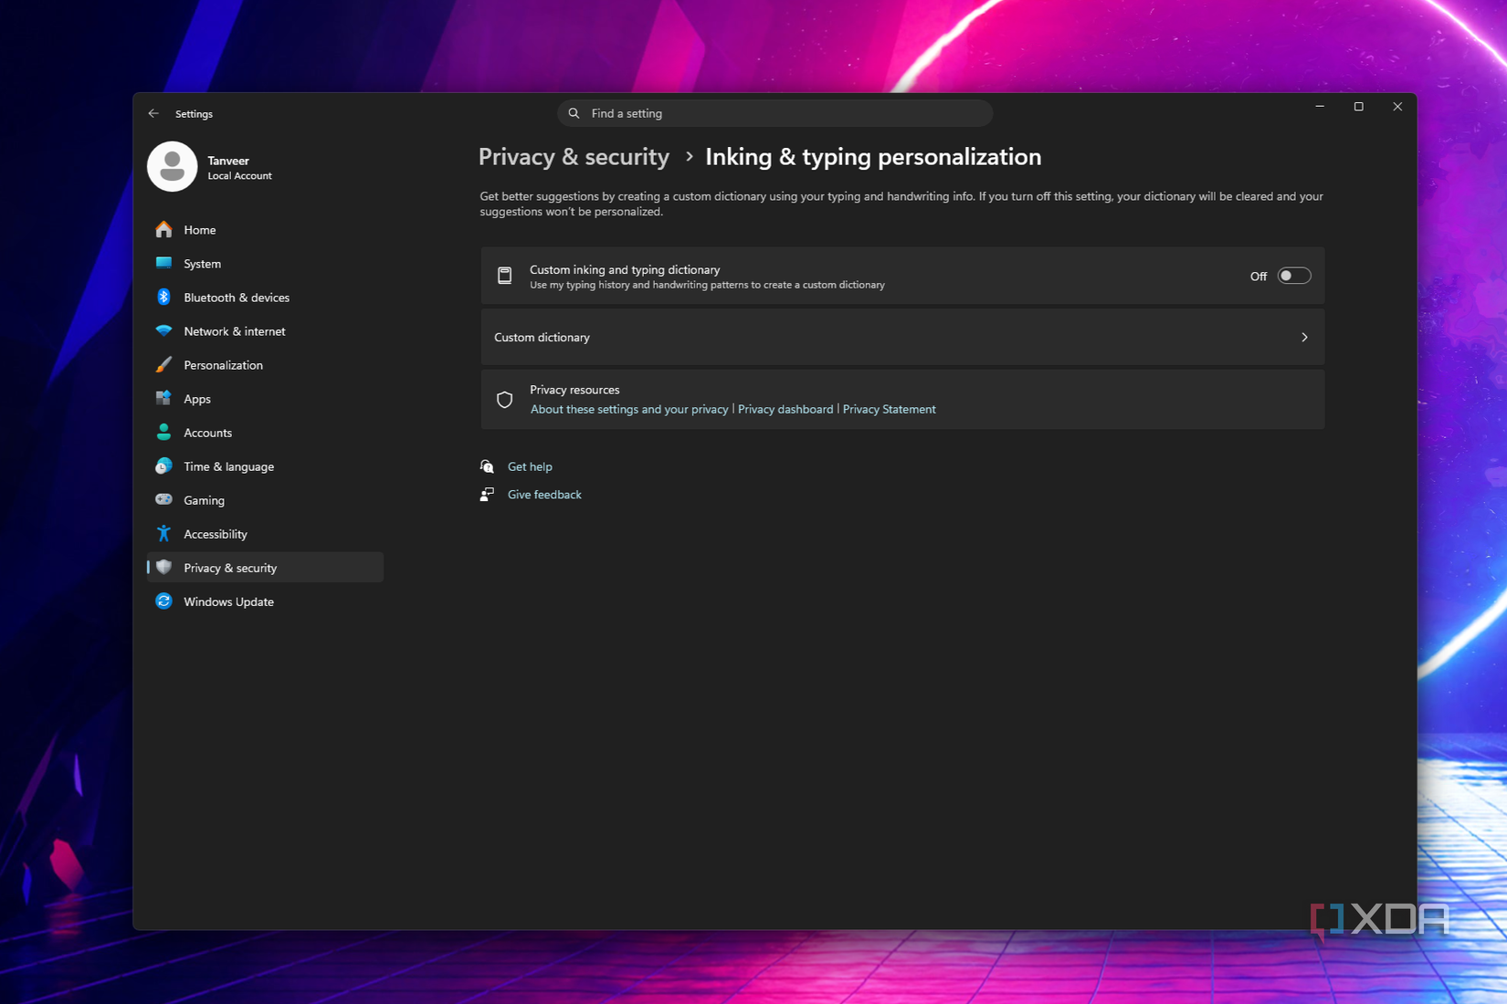Open Gaming settings
The image size is (1507, 1004).
coord(265,499)
